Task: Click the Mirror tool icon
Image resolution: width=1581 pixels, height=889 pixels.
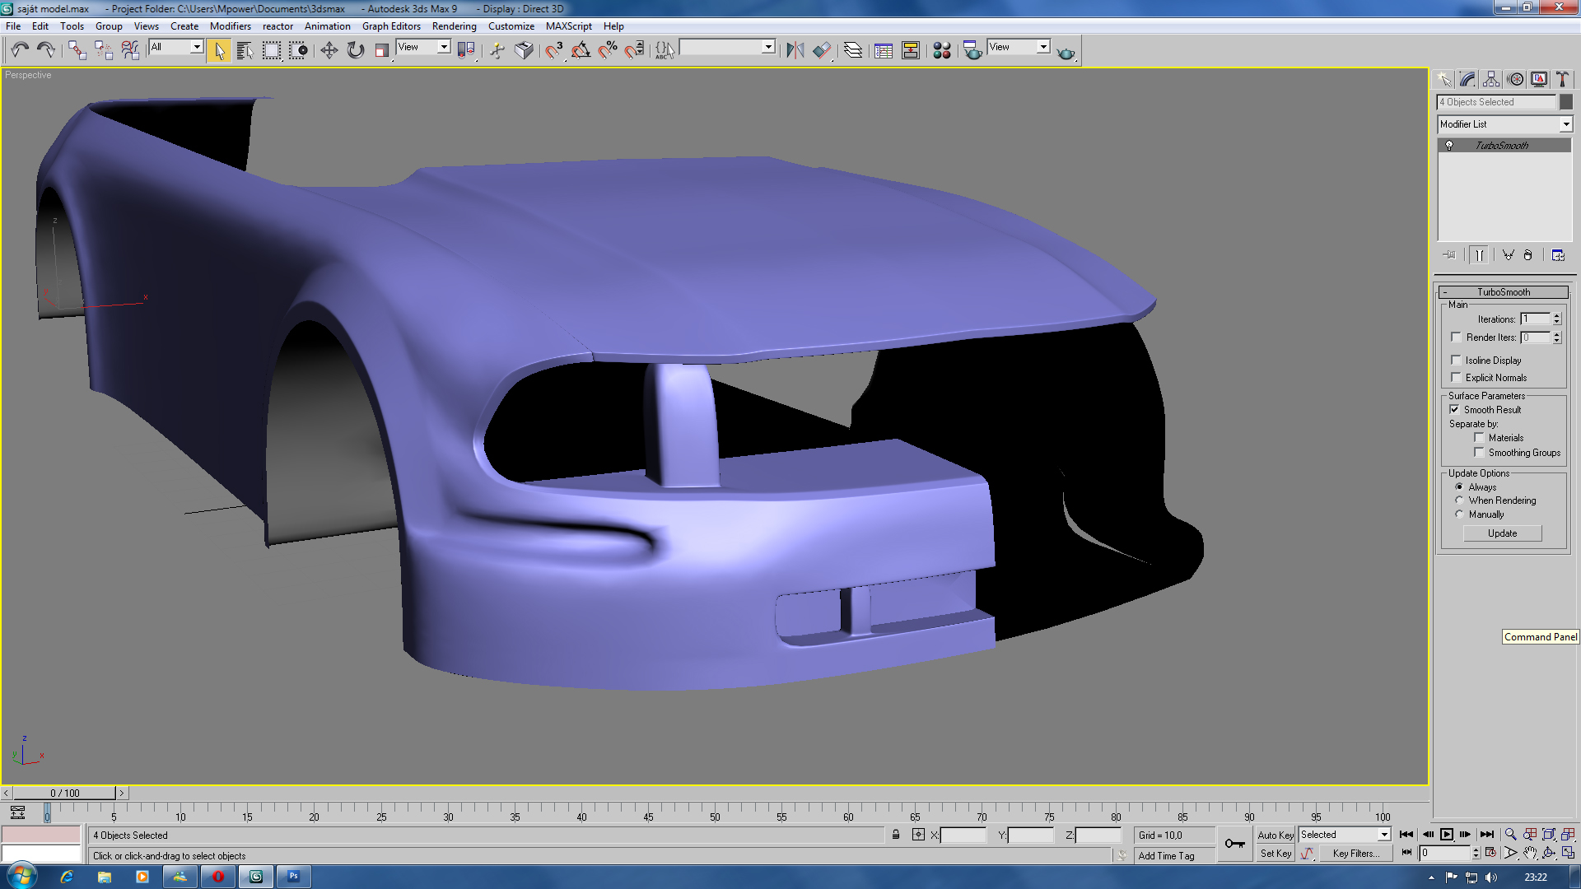Action: point(794,50)
